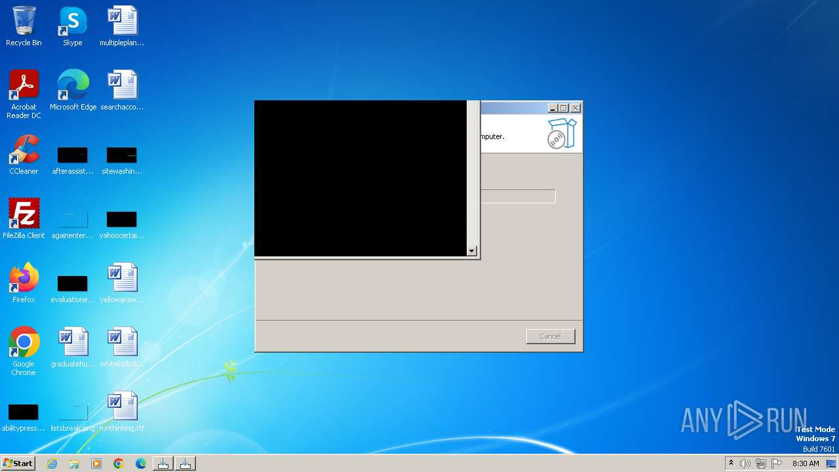The image size is (839, 472).
Task: Maximize the installer window
Action: click(563, 108)
